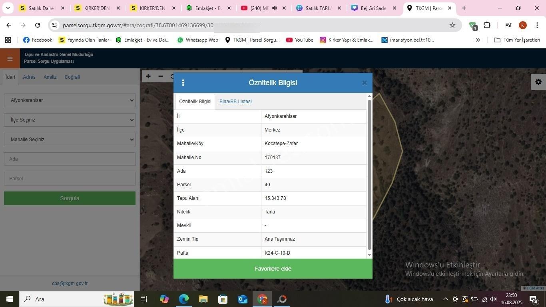Open the Chrome profile avatar K
Viewport: 546px width, 307px height.
(522, 25)
